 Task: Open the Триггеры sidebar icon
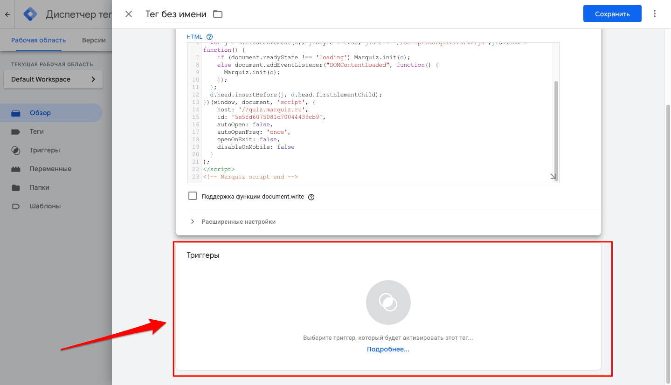[x=16, y=150]
